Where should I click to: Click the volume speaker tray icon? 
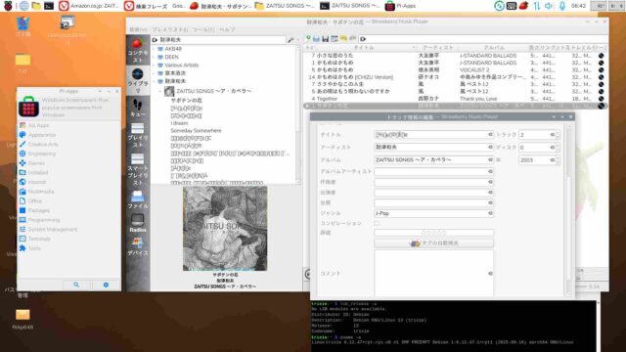pos(549,6)
